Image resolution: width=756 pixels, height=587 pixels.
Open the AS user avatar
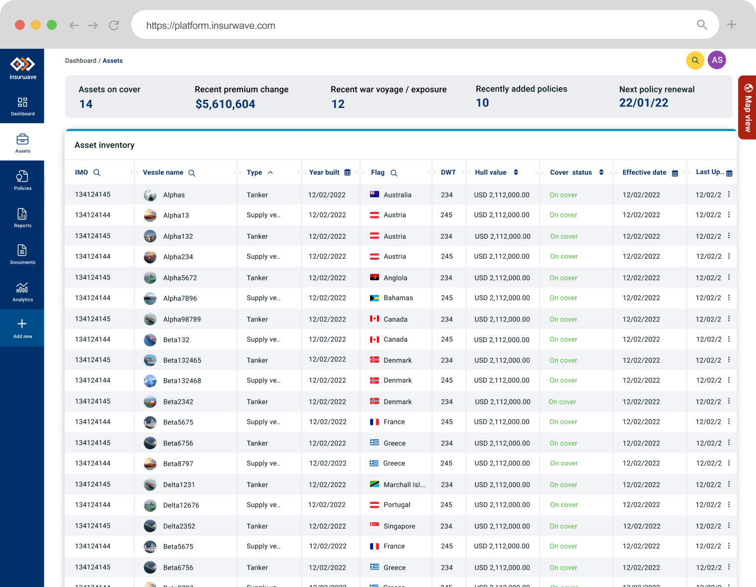[717, 60]
